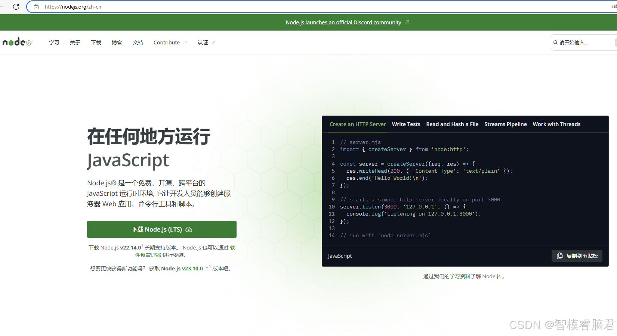
Task: Click the code line importing createServer
Action: click(x=404, y=149)
